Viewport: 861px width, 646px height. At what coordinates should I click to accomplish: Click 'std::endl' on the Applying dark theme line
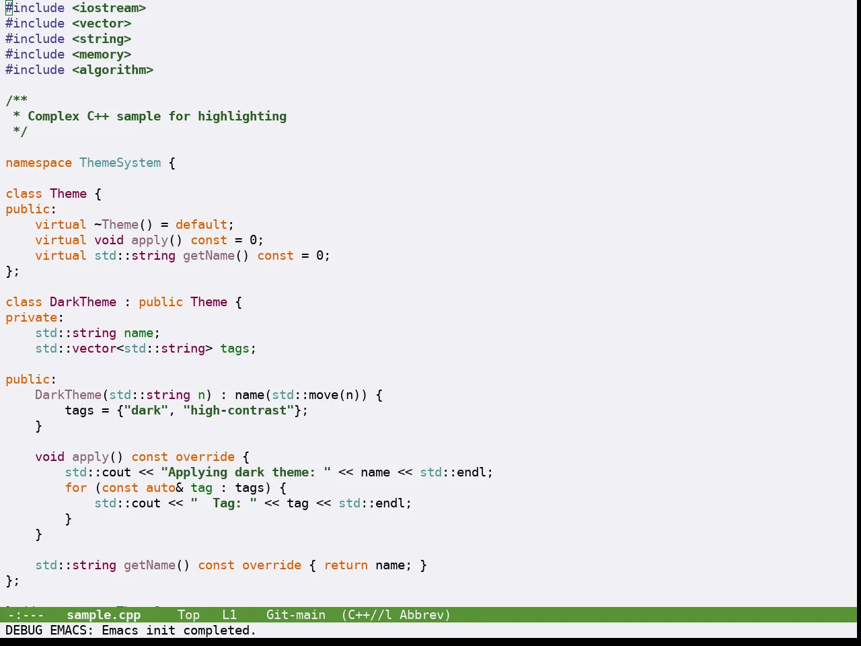(x=453, y=472)
